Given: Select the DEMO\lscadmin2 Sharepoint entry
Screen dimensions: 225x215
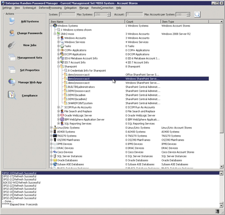Looking at the screenshot, I should pos(77,99).
